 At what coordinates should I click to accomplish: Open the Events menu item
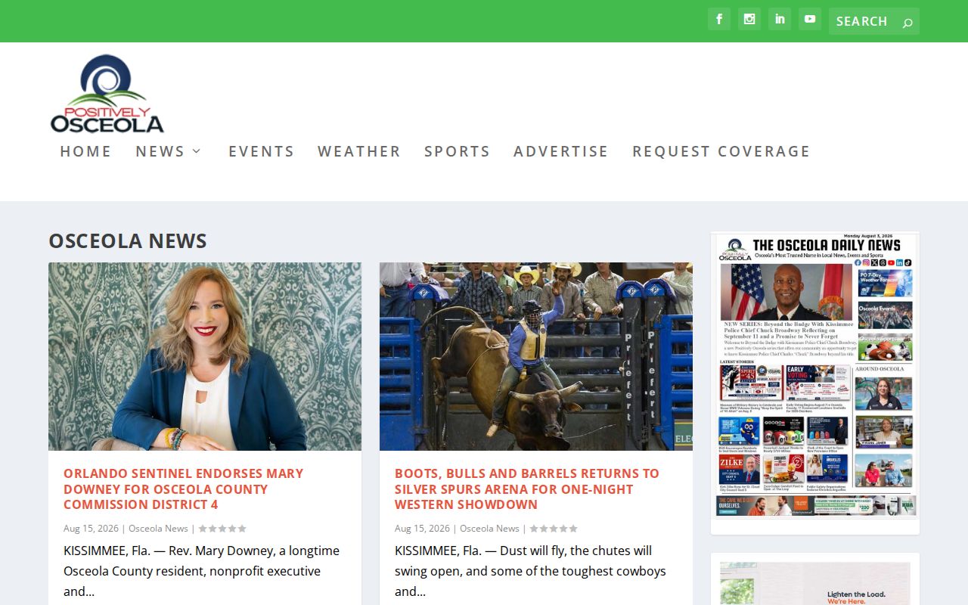(262, 151)
